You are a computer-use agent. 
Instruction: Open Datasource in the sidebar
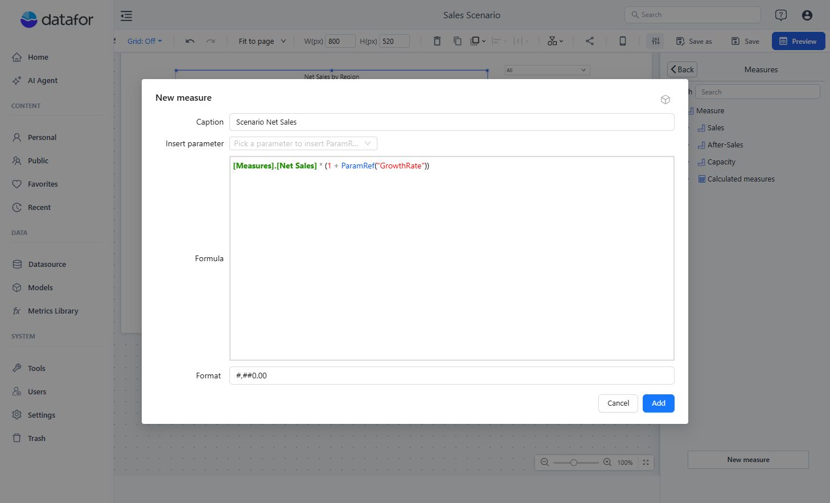pos(47,265)
